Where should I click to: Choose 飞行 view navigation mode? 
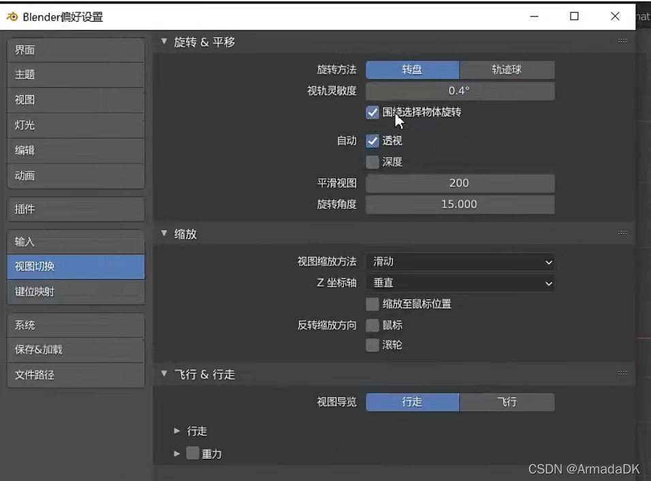click(x=507, y=402)
